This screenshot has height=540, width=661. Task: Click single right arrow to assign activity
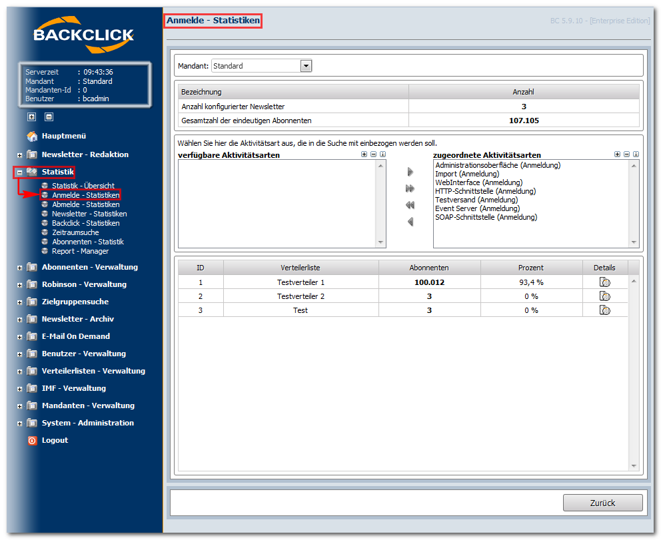pos(410,172)
